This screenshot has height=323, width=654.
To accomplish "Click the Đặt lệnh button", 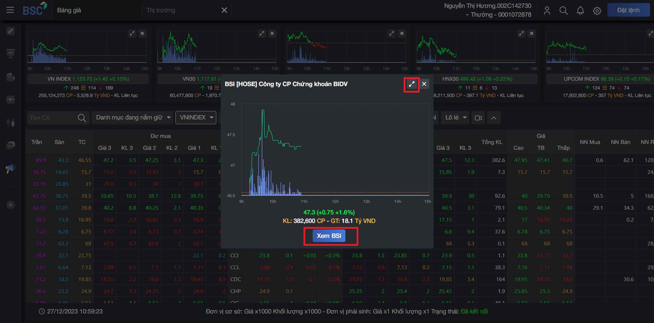I will 628,10.
